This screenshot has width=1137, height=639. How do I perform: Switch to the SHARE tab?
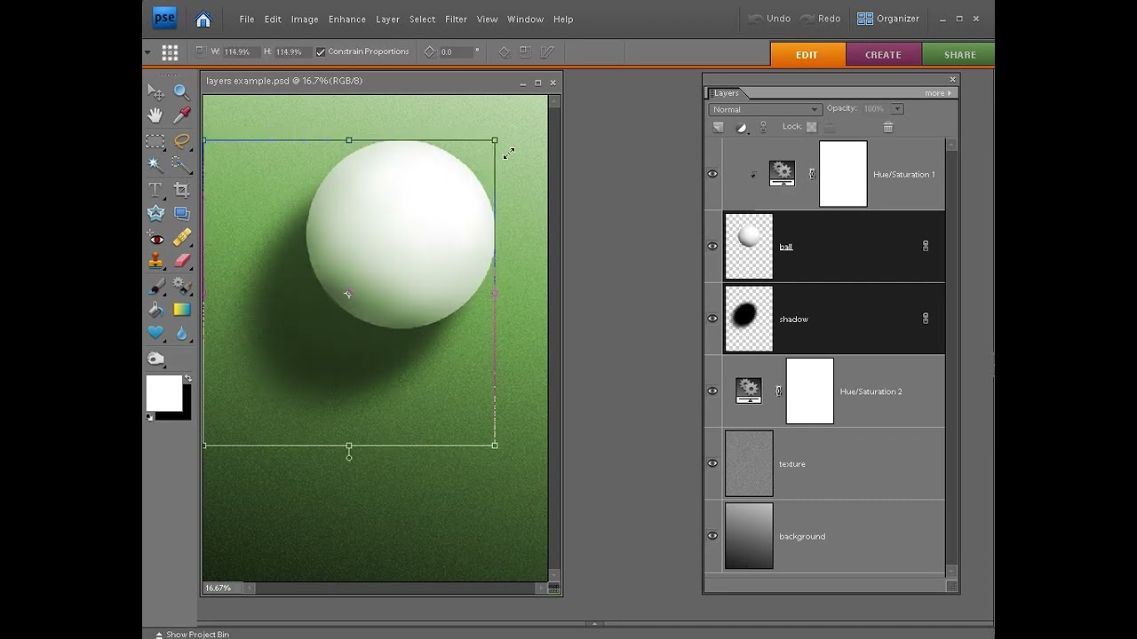(x=959, y=54)
